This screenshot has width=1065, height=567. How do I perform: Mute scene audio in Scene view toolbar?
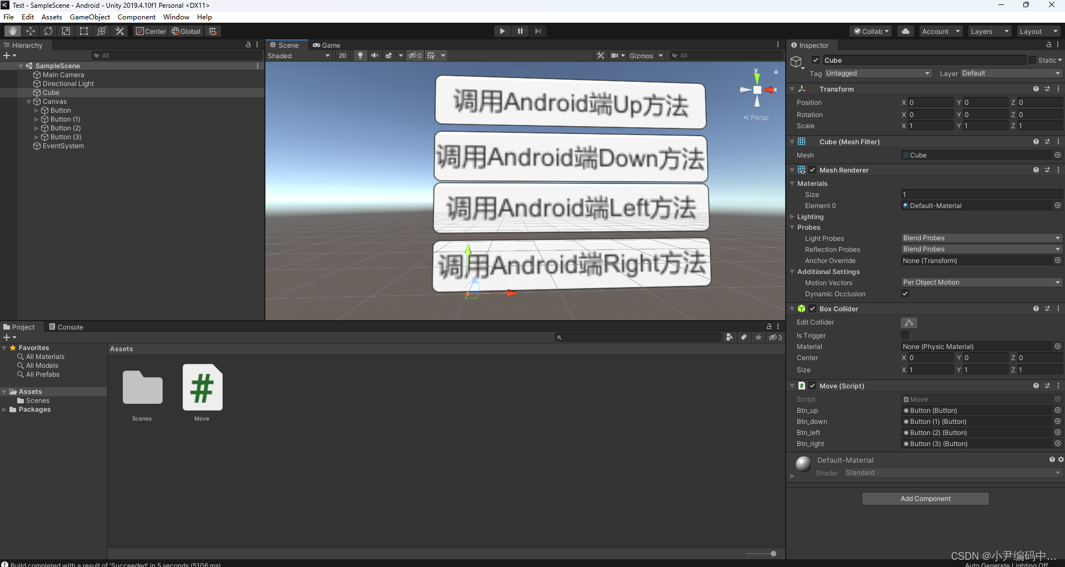375,55
